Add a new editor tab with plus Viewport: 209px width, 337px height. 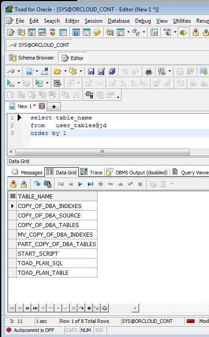click(x=54, y=107)
